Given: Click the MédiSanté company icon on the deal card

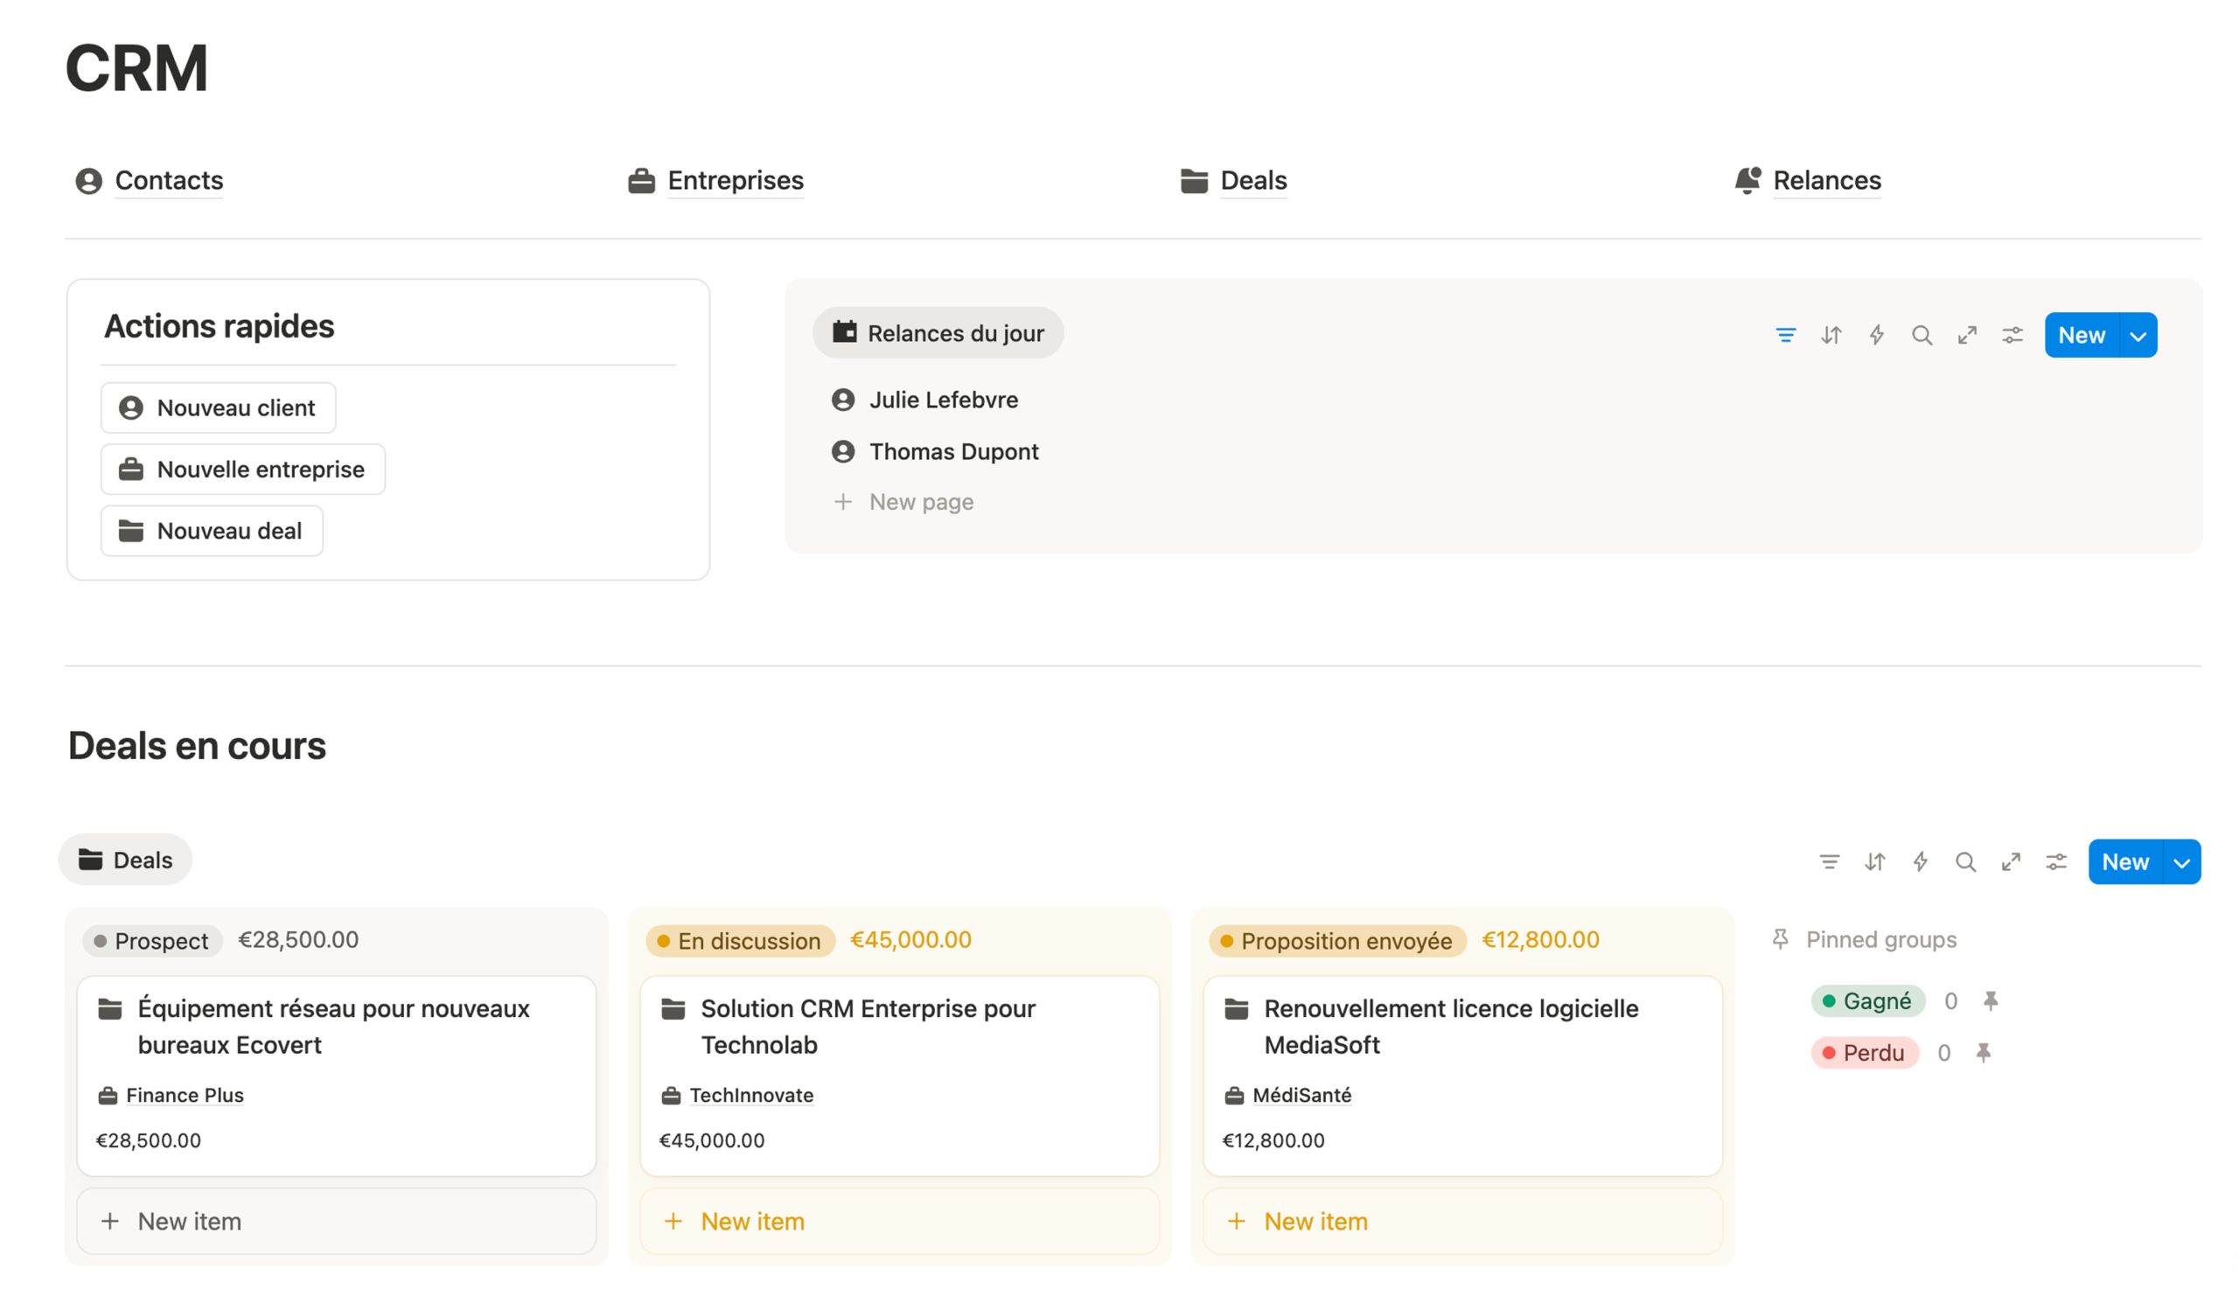Looking at the screenshot, I should coord(1236,1095).
